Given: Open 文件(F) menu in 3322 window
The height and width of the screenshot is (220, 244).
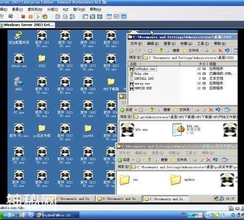Looking at the screenshot, I should (136, 43).
